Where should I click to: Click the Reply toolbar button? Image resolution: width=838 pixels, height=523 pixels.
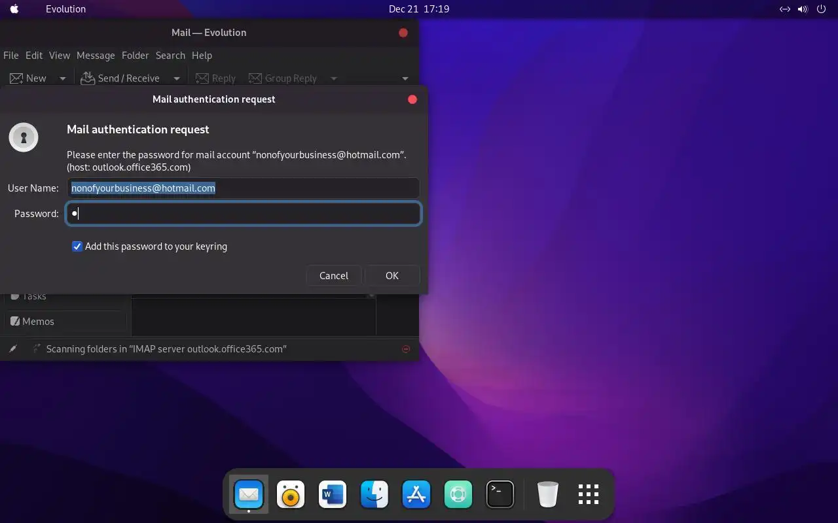point(215,78)
